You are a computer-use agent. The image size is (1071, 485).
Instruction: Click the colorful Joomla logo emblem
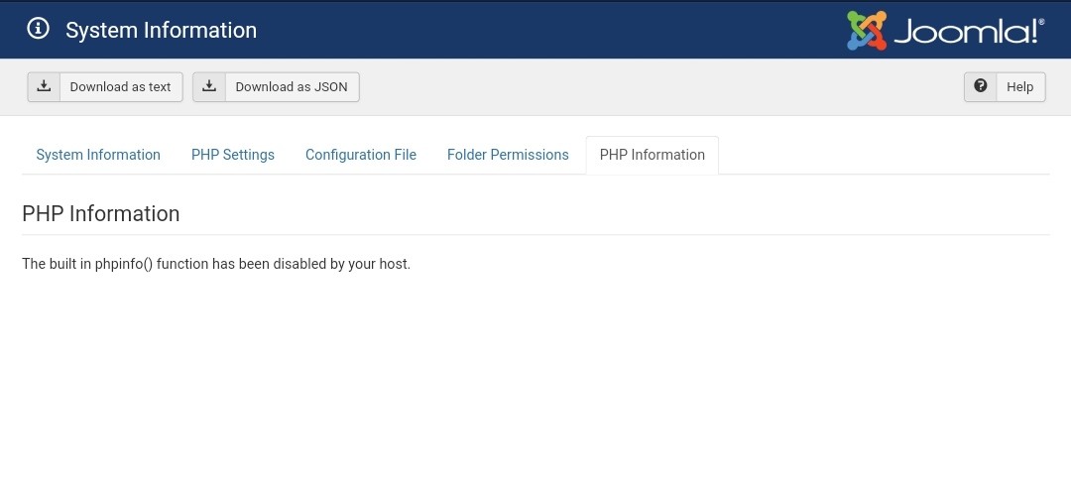866,31
